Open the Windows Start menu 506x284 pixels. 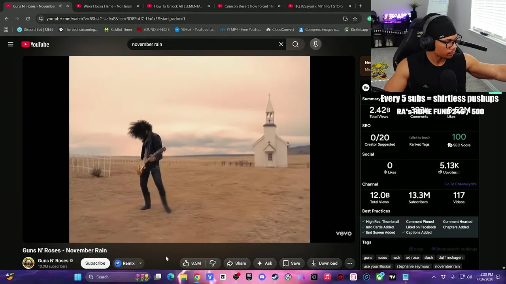click(78, 277)
